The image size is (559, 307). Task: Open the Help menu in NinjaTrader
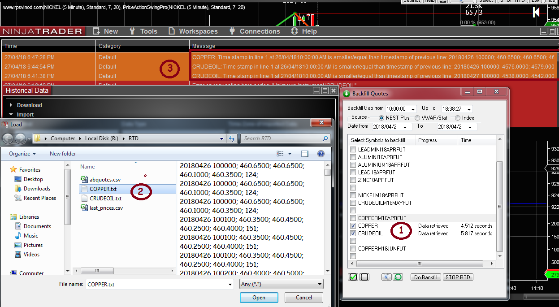coord(304,31)
